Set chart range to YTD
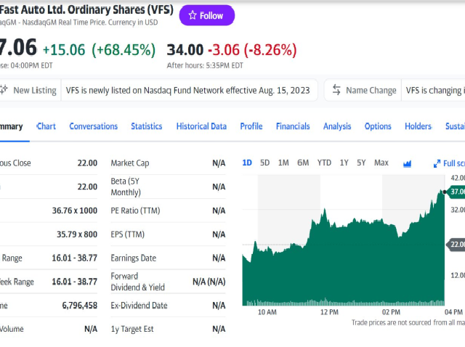Image resolution: width=465 pixels, height=347 pixels. tap(324, 163)
